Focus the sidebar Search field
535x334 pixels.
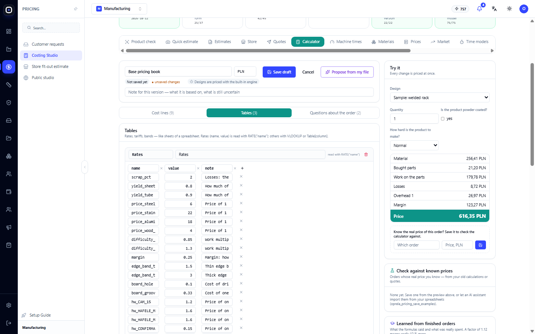pos(51,28)
